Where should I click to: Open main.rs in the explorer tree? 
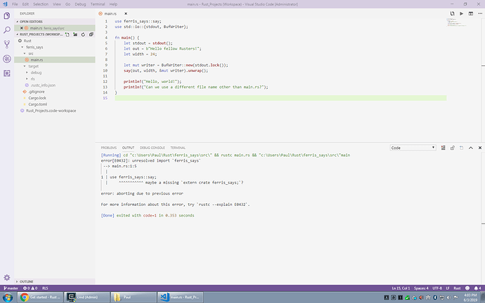37,60
